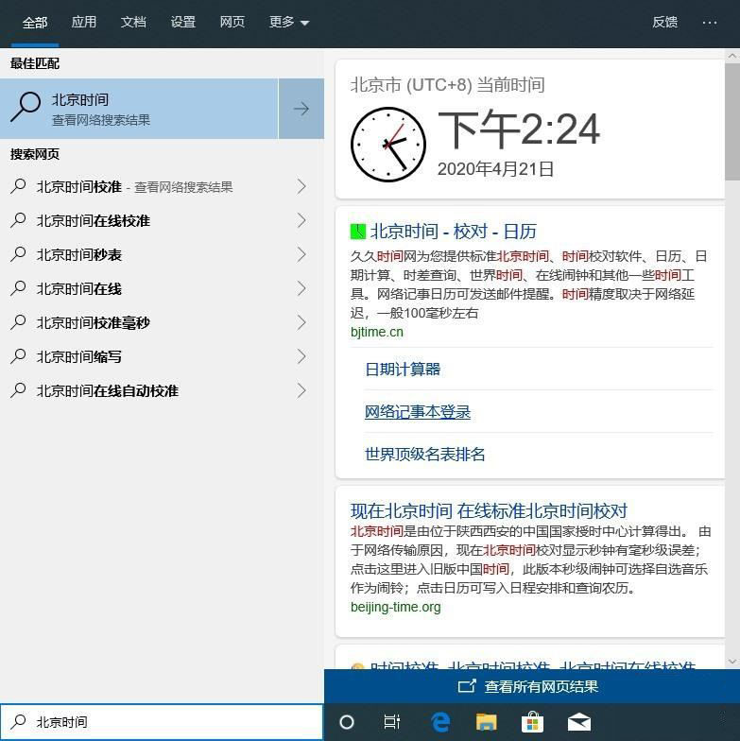740x741 pixels.
Task: Expand the chevron for 北京时间在线
Action: pos(301,289)
